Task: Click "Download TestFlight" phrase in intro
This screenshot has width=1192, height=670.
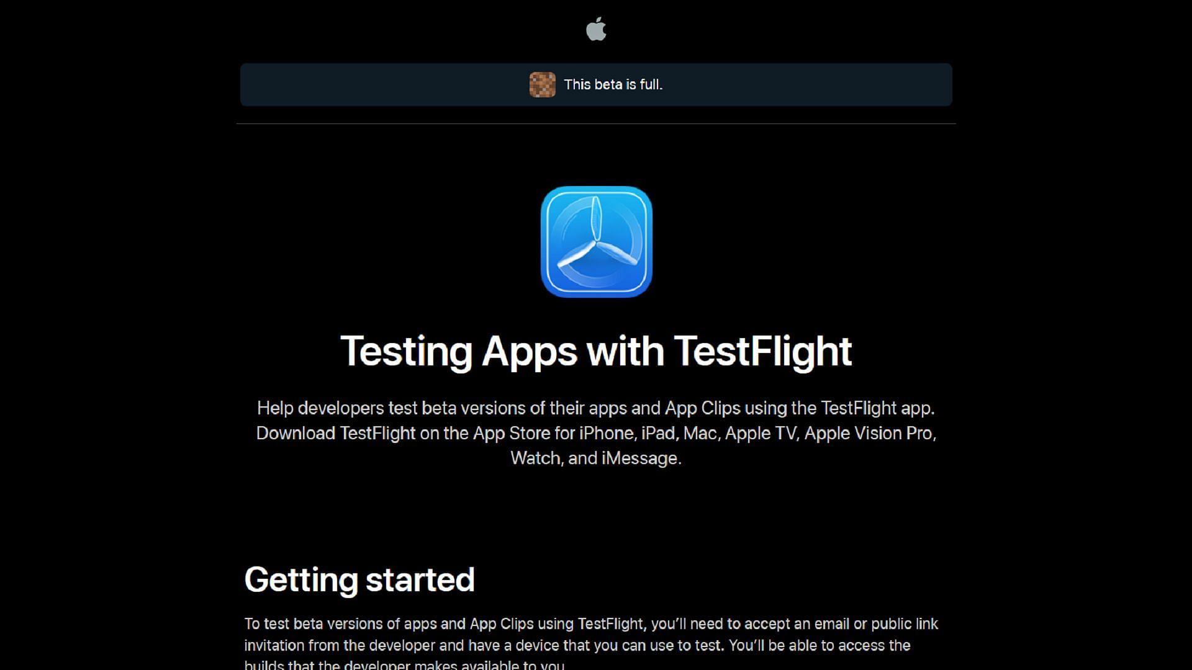Action: tap(336, 433)
